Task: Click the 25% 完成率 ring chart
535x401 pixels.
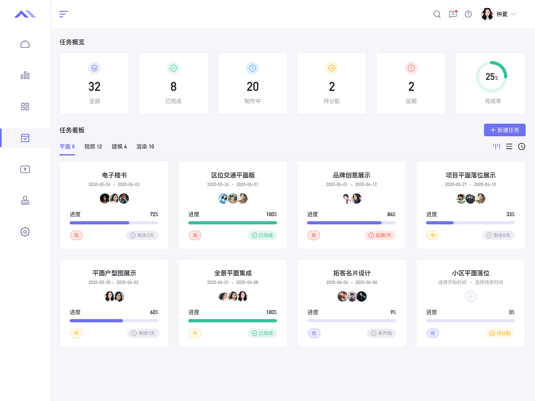Action: point(492,77)
